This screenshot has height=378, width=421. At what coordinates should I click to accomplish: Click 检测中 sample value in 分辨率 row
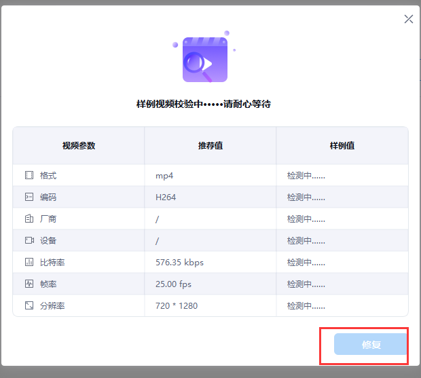(306, 306)
